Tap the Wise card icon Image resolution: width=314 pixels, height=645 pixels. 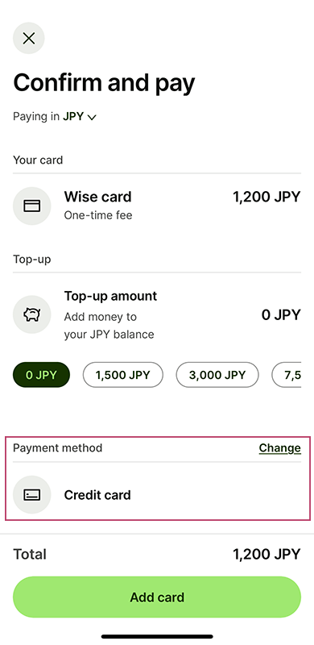click(x=32, y=206)
